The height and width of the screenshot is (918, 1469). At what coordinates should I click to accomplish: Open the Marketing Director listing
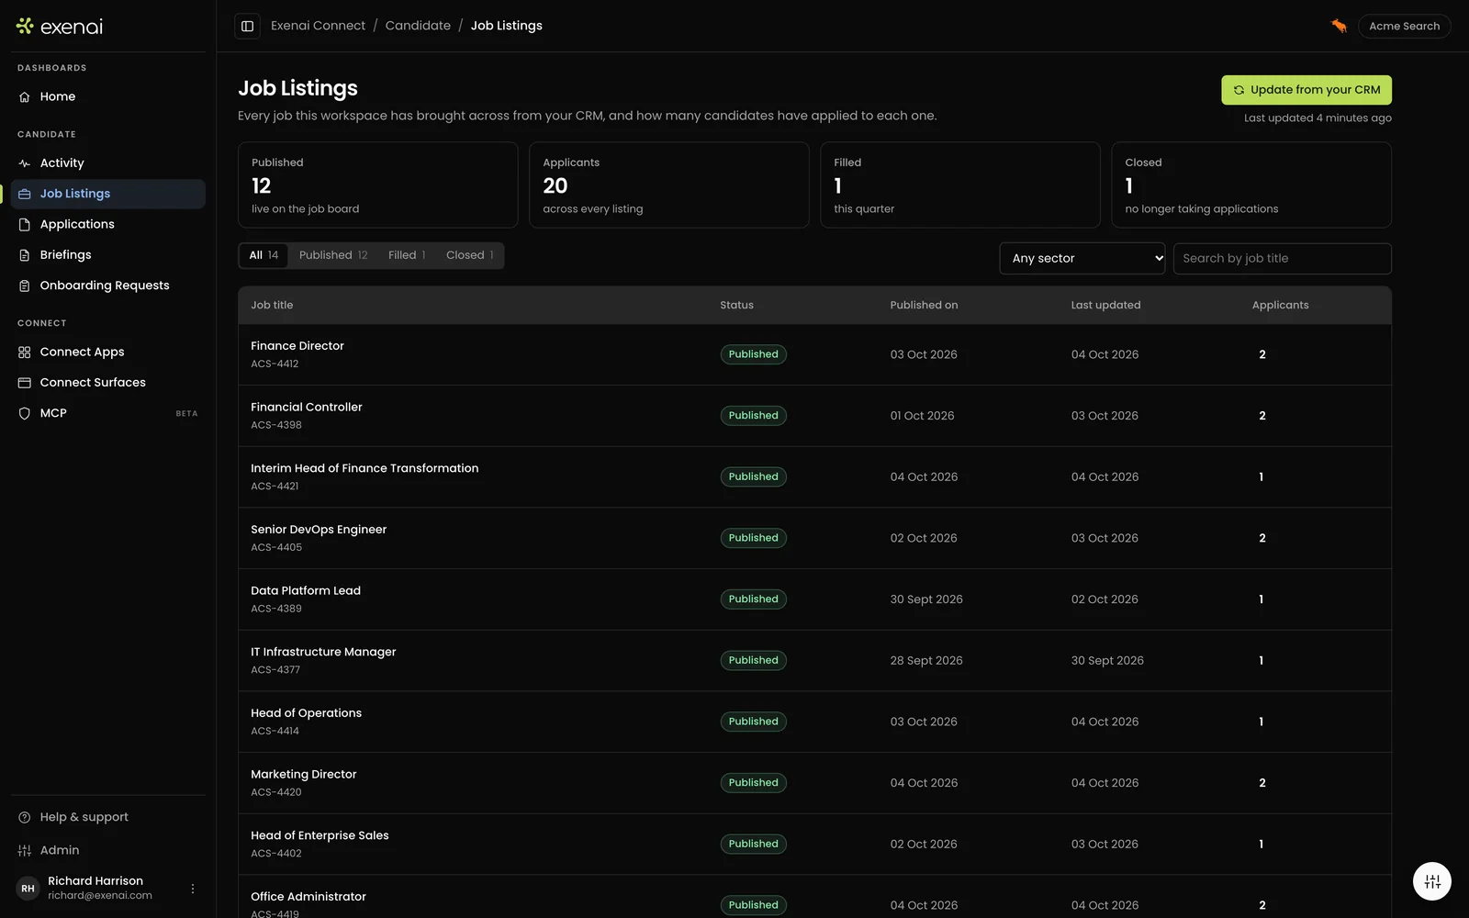click(x=814, y=783)
